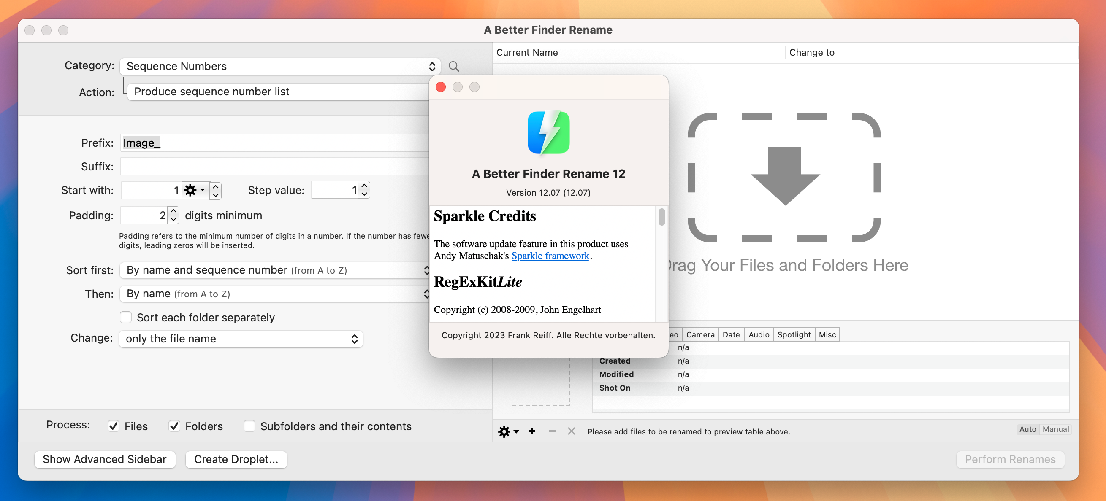
Task: Click the Start with number field
Action: pyautogui.click(x=151, y=190)
